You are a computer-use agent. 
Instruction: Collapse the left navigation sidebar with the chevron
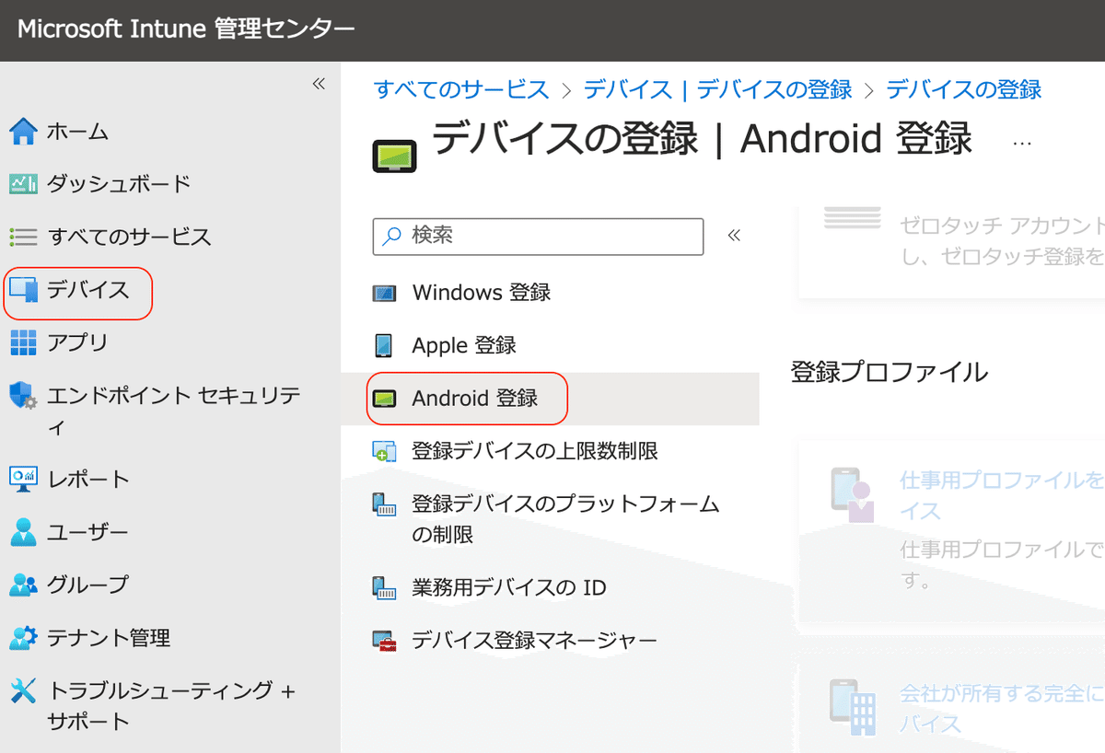click(319, 83)
